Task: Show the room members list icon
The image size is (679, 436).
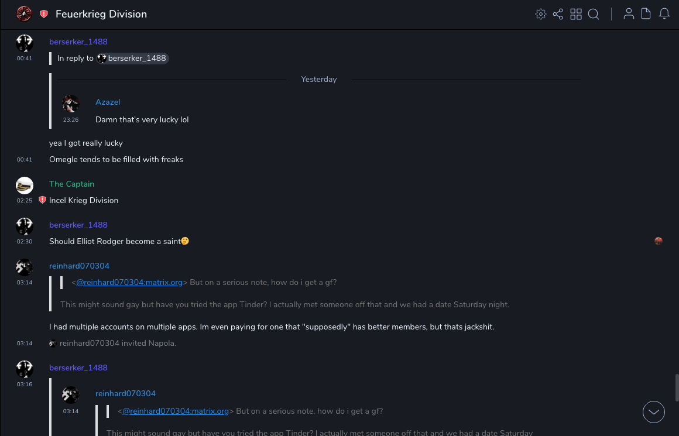Action: pos(629,14)
